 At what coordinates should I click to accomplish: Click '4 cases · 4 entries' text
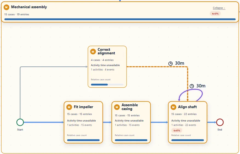pos(102,60)
